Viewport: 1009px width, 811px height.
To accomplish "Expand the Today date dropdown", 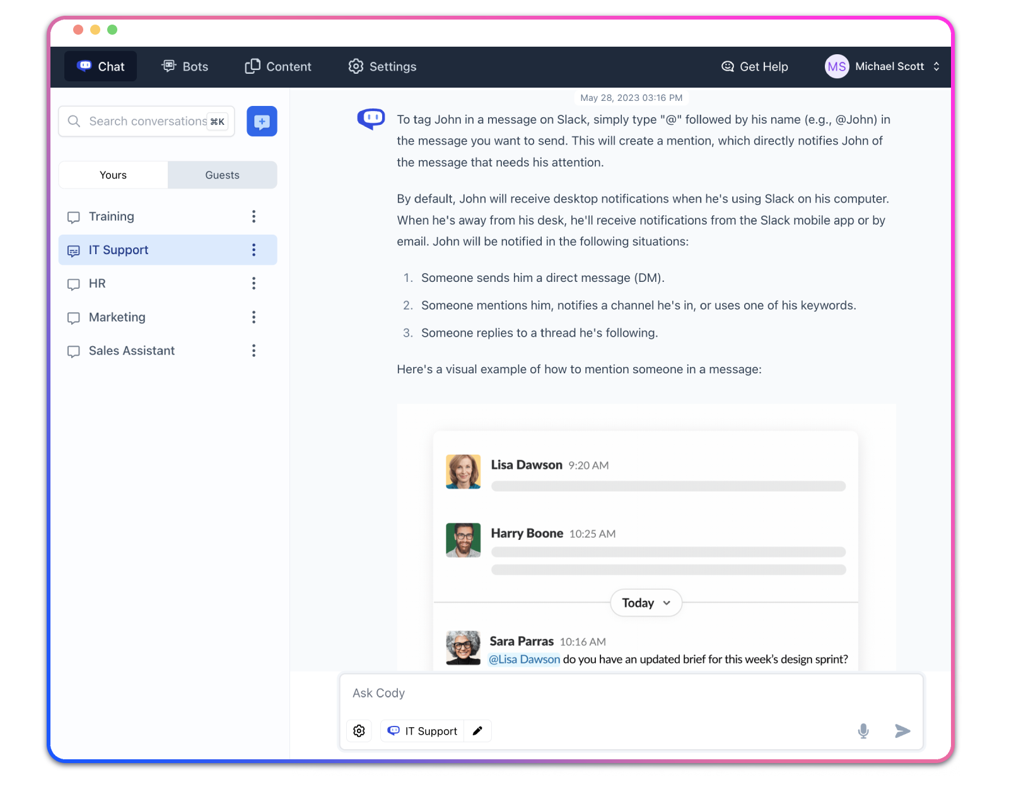I will (646, 603).
